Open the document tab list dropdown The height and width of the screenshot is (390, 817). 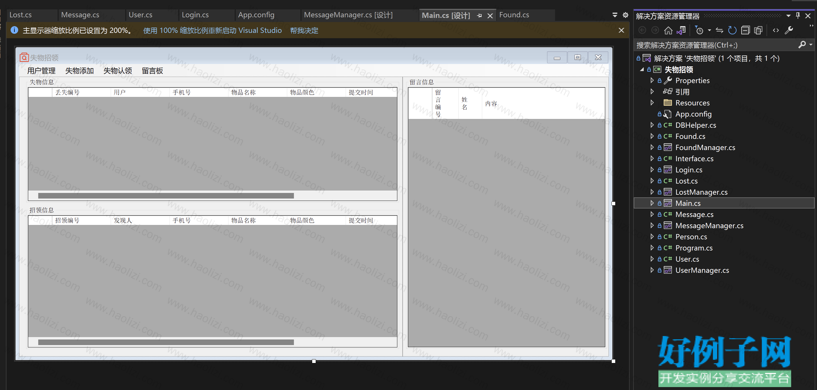tap(615, 15)
